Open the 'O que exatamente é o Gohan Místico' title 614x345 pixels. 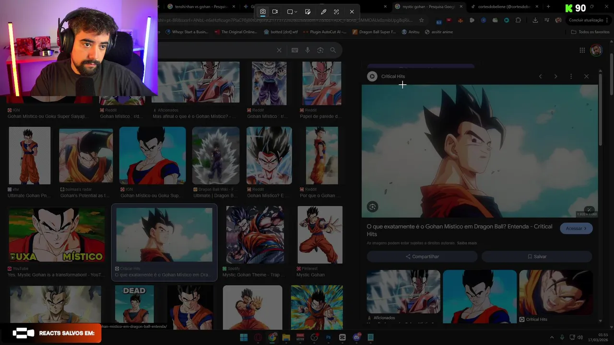click(x=460, y=230)
